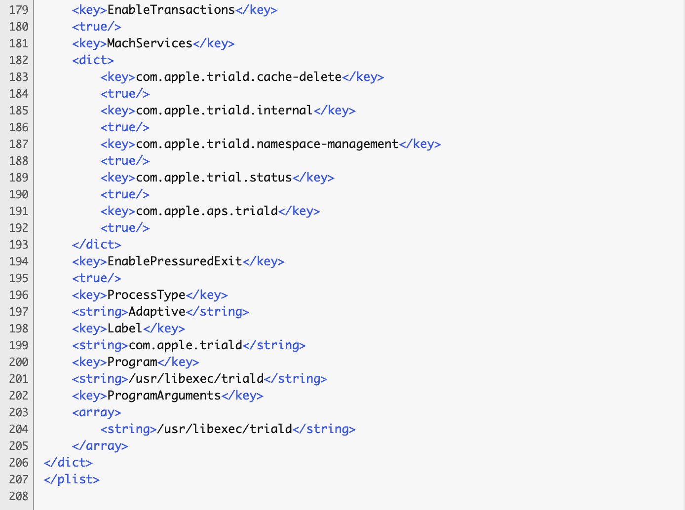The width and height of the screenshot is (685, 510).
Task: Click the closing </plist> tag
Action: pyautogui.click(x=72, y=479)
